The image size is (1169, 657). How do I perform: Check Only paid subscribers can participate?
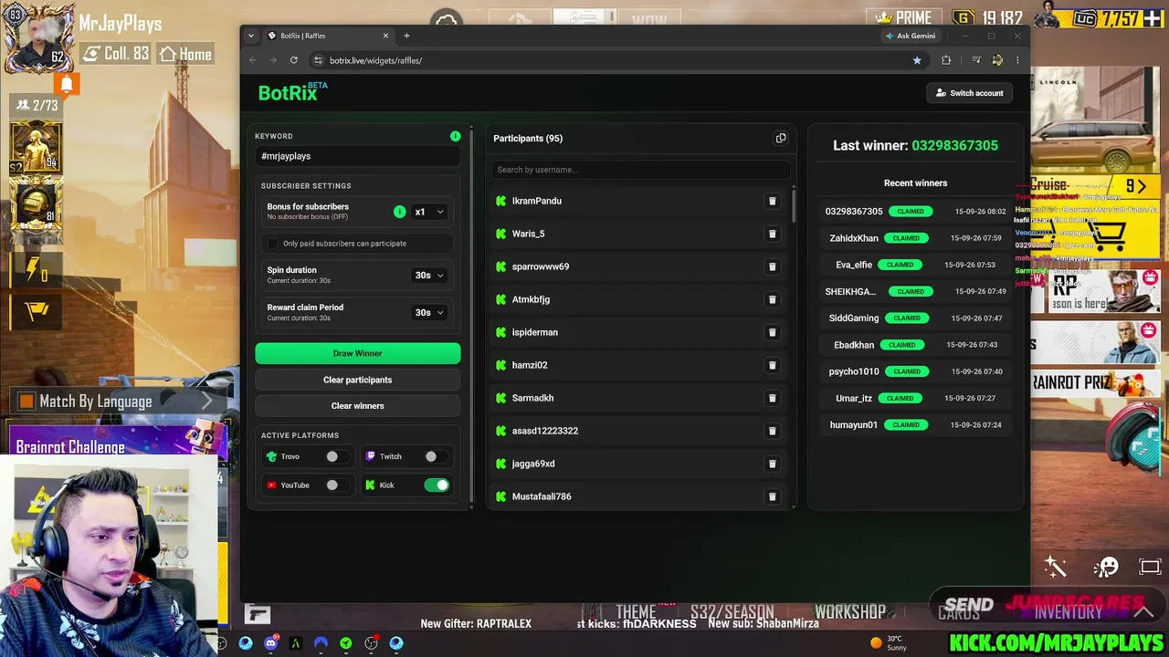point(272,244)
